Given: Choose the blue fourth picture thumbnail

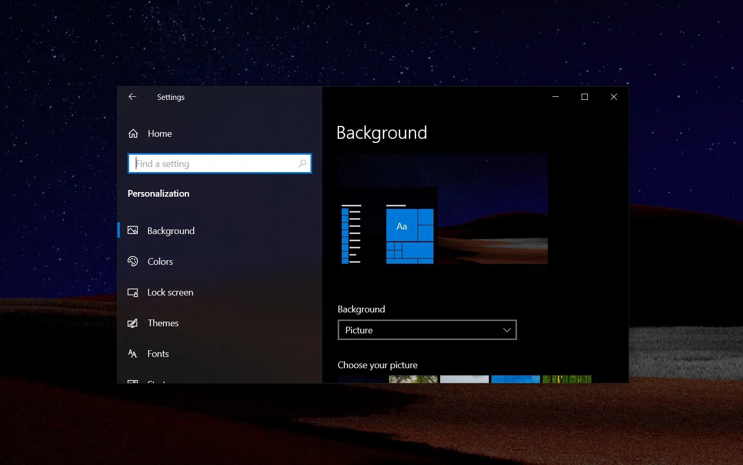Looking at the screenshot, I should tap(515, 379).
